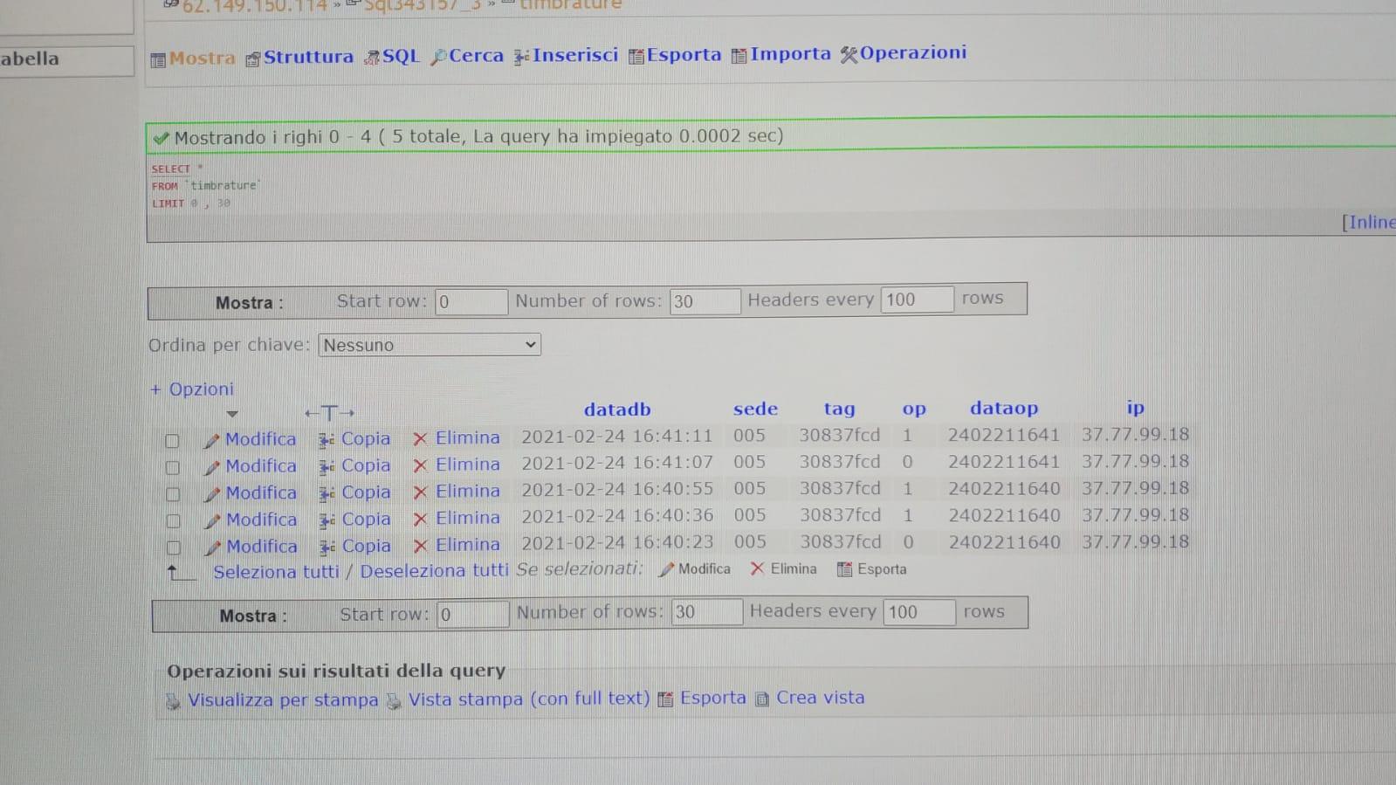Click the lower Mostra button
1396x785 pixels.
coord(252,616)
